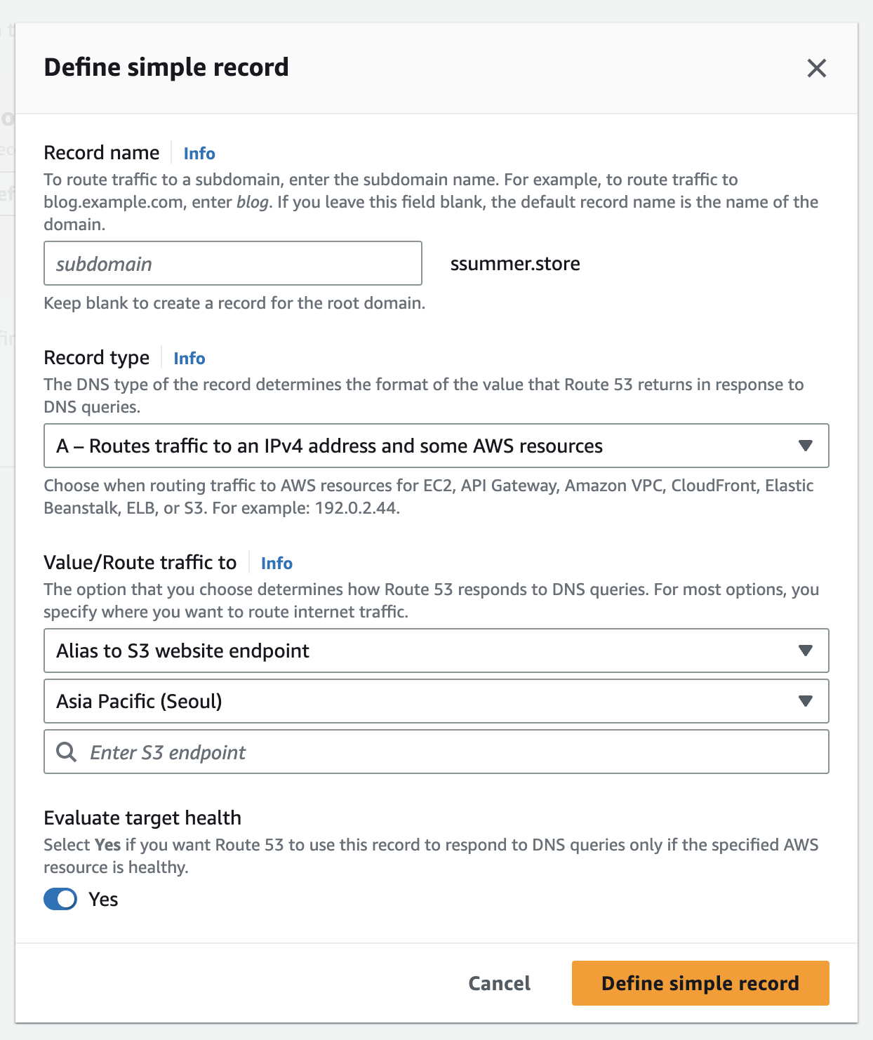Click the arrow beside Alias to S3 website endpoint
The image size is (873, 1040).
click(805, 651)
